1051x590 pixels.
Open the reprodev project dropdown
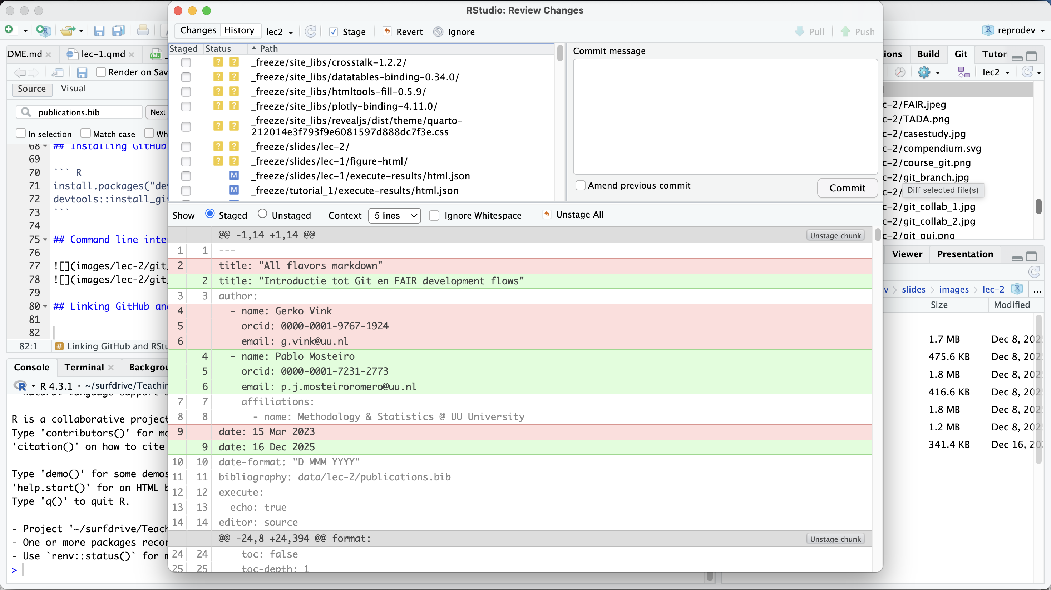(x=1014, y=31)
